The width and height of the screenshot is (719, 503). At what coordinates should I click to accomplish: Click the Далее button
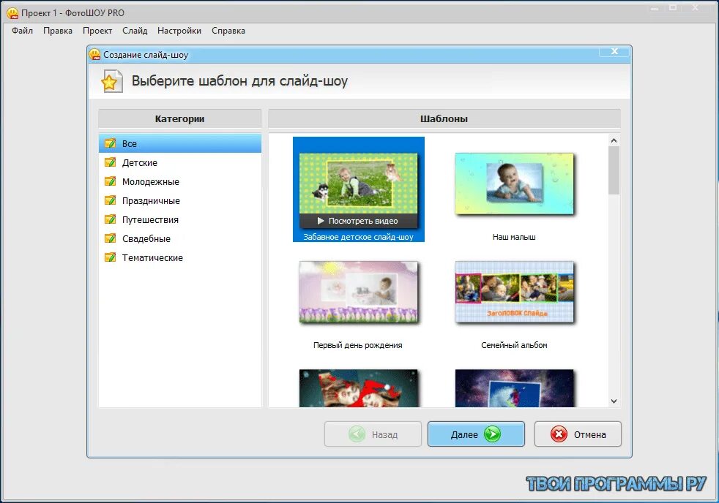(476, 434)
